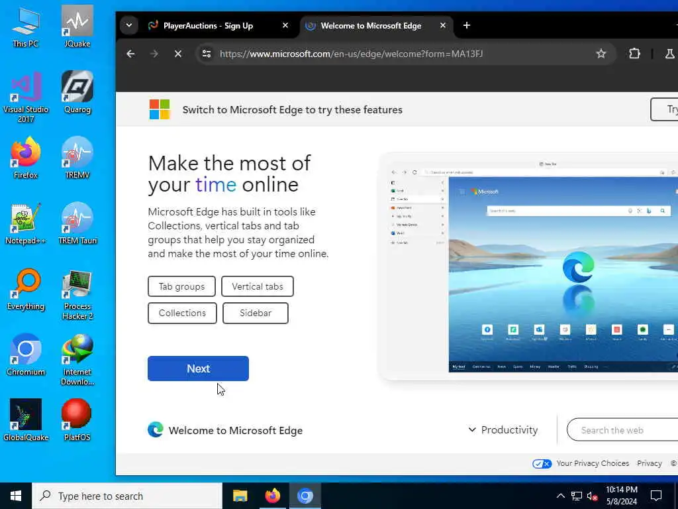Screen dimensions: 678x509
Task: Choose the Collections button
Action: (x=182, y=313)
